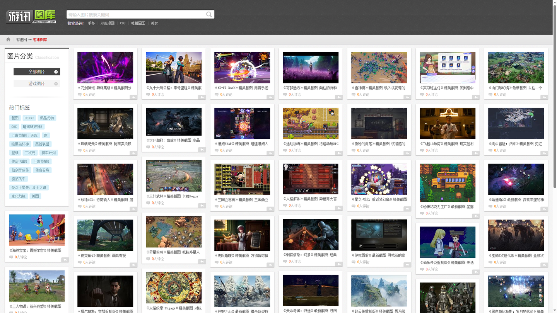The width and height of the screenshot is (557, 313).
Task: Select the 二次元 hot tag
Action: pyautogui.click(x=30, y=153)
